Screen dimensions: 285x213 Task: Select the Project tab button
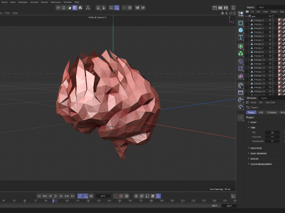coord(251,112)
